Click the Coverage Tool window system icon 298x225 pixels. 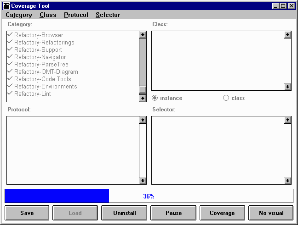coord(6,6)
